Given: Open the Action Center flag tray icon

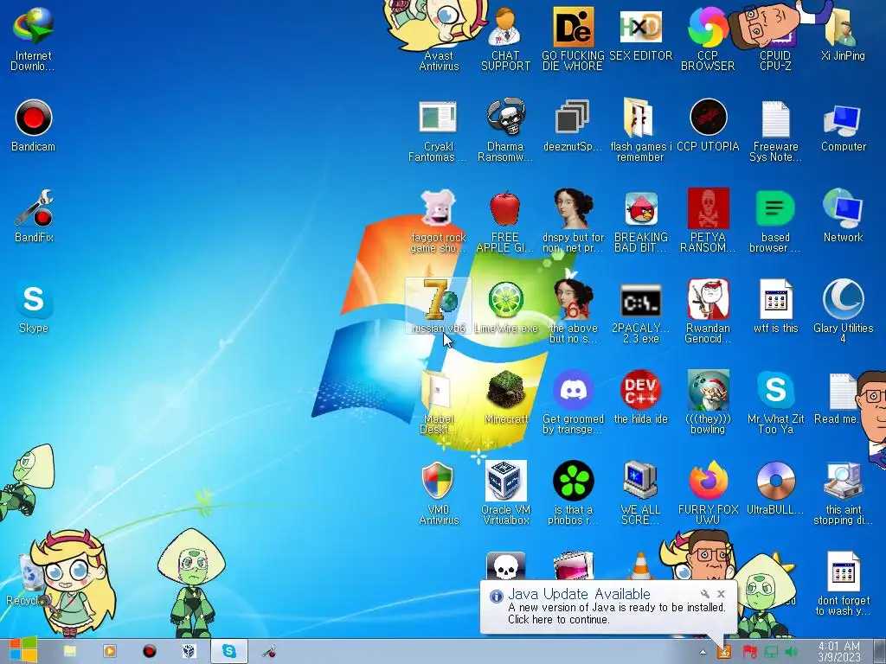Looking at the screenshot, I should (x=749, y=653).
